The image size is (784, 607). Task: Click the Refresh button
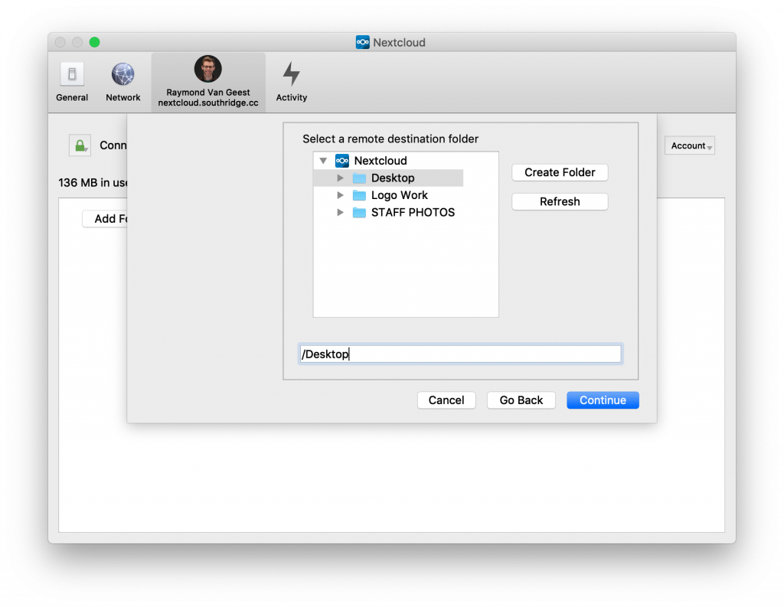coord(560,202)
